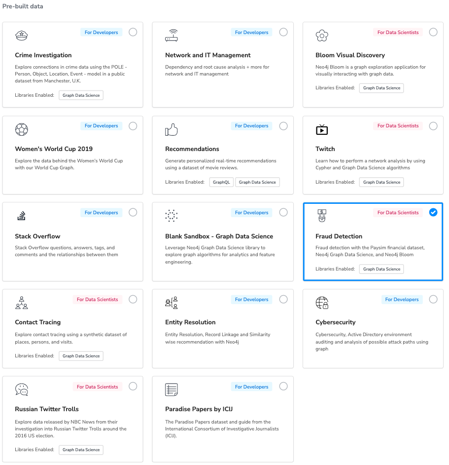
Task: Open the Blank Sandbox - Graph Data Science card
Action: pos(223,242)
